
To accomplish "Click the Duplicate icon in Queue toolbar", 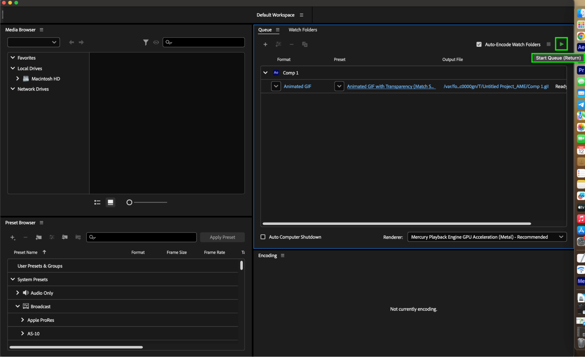I will coord(305,44).
